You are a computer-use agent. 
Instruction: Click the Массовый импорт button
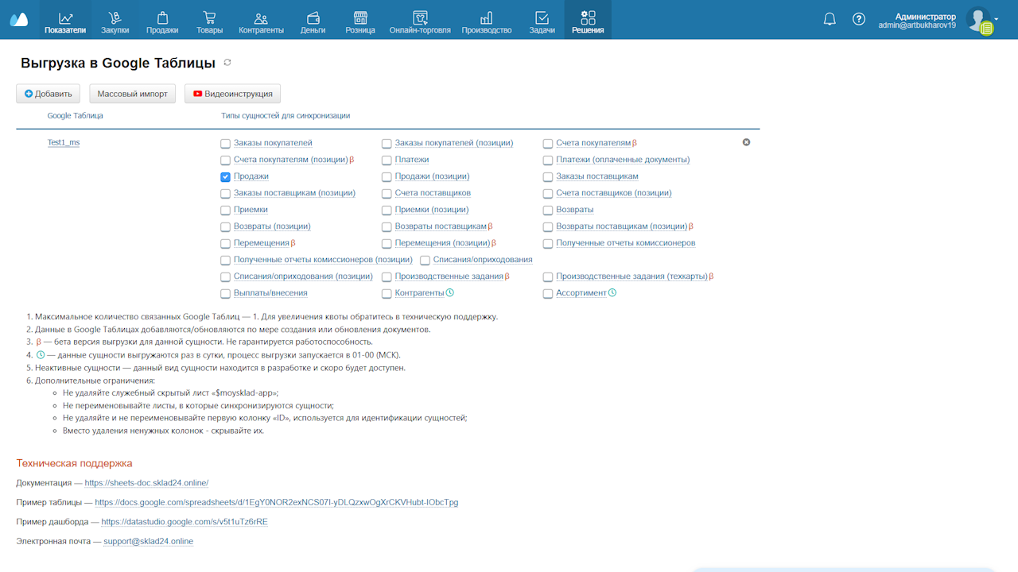click(x=132, y=94)
